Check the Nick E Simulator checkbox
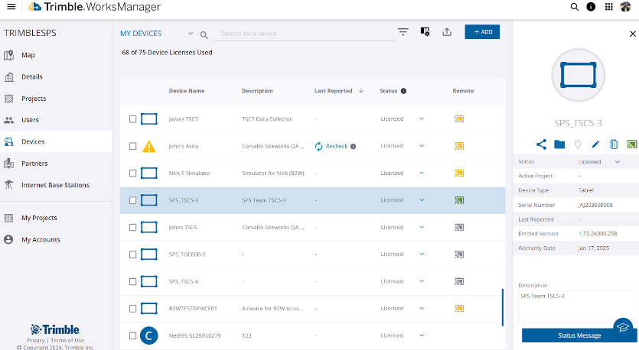 (133, 173)
